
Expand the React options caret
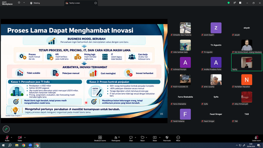click(x=146, y=137)
